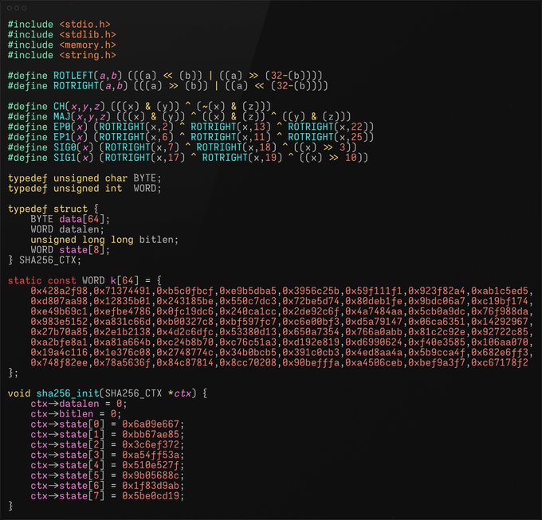Click the 'struct' keyword

[70, 209]
